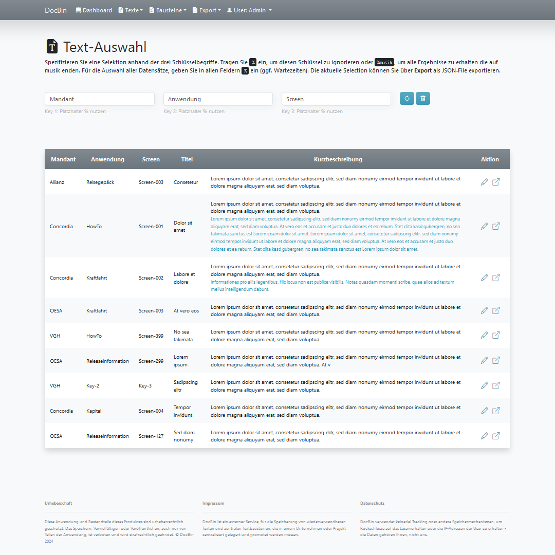Edit the Allianz Reisegepäck row with pencil icon
Screen dimensions: 555x555
click(x=484, y=182)
